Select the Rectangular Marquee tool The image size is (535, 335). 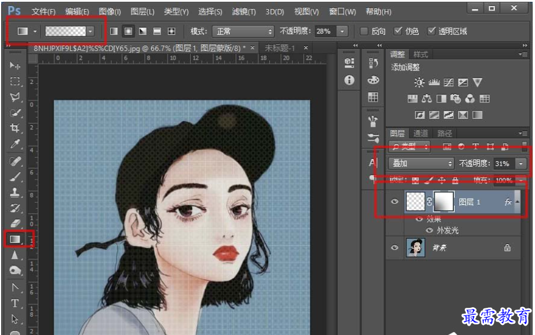pos(15,82)
